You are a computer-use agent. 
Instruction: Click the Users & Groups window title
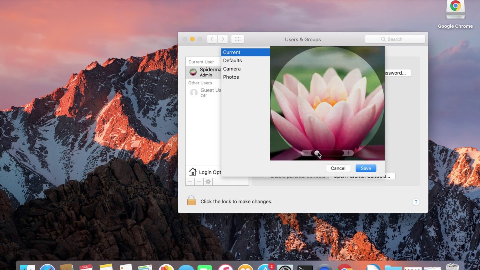coord(303,39)
